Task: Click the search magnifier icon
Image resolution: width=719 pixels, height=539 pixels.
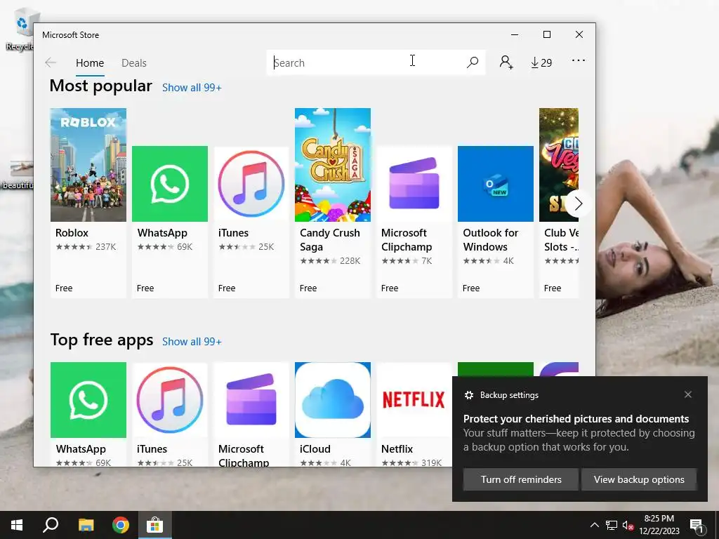Action: click(x=473, y=62)
